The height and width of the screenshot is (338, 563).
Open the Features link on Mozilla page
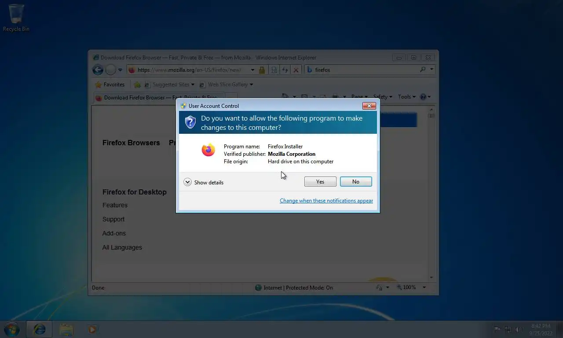pyautogui.click(x=115, y=205)
